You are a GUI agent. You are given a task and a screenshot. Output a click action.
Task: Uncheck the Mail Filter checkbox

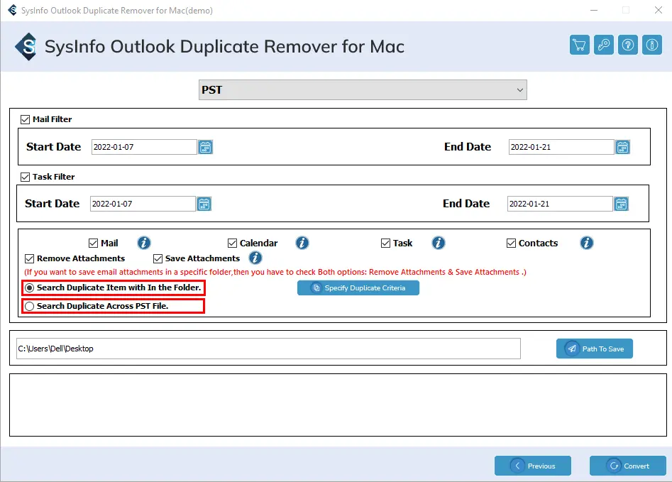tap(26, 119)
